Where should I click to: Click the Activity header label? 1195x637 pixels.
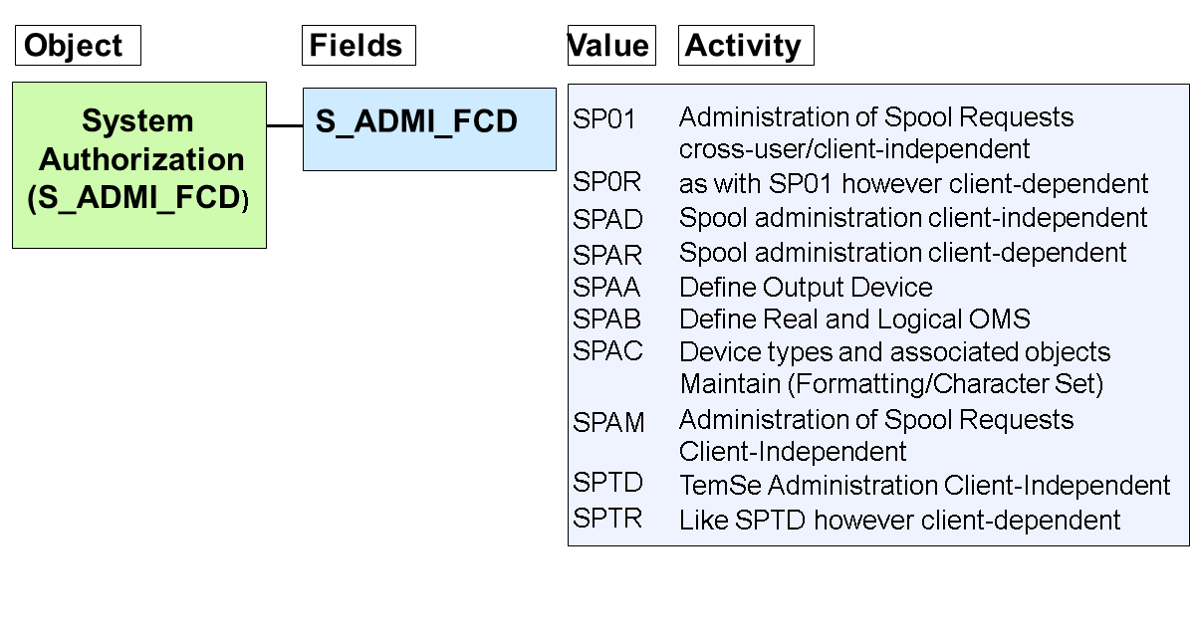[745, 46]
